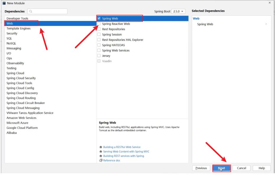Tick the Jersey checkbox
Image resolution: width=275 pixels, height=175 pixels.
(x=99, y=56)
